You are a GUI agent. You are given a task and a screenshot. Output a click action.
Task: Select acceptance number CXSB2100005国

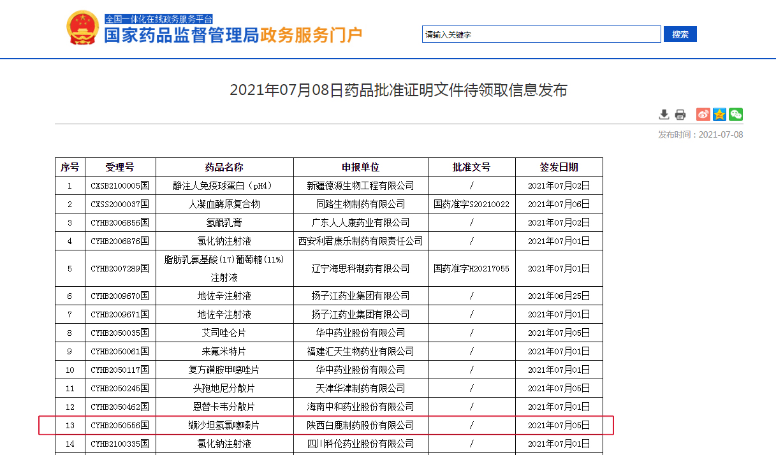(x=120, y=186)
